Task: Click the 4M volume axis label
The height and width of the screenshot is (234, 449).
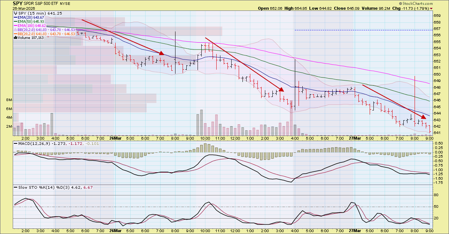Action: click(x=9, y=118)
